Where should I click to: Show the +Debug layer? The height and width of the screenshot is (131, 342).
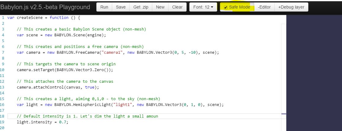coord(291,7)
